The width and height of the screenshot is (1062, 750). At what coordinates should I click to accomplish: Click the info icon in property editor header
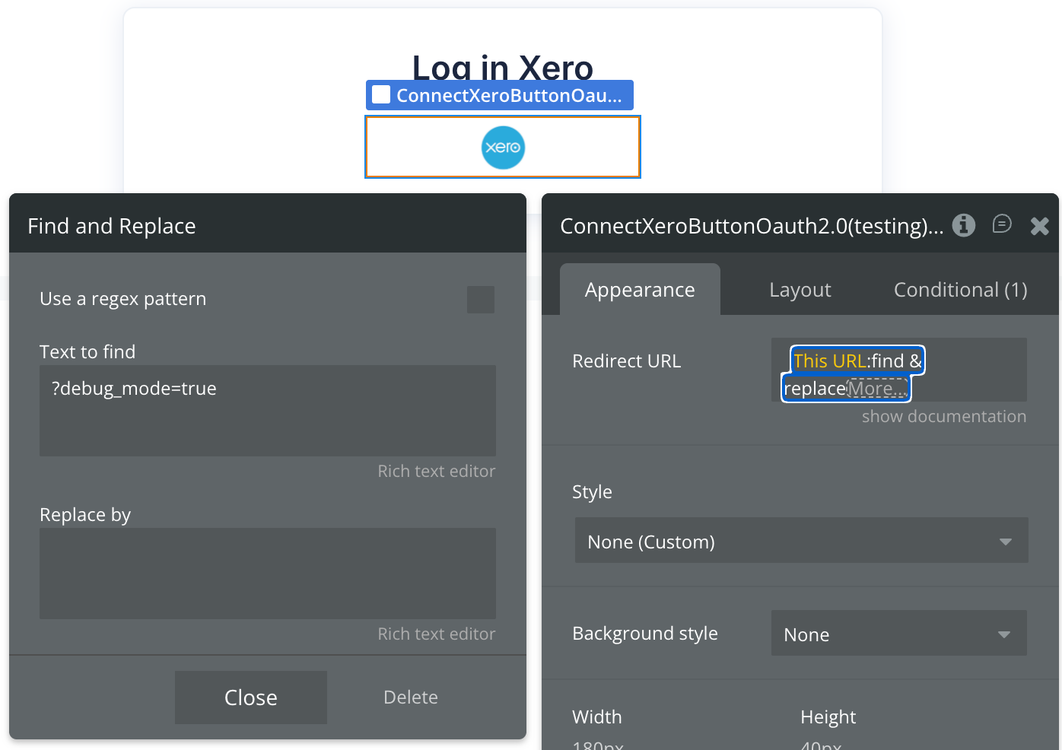coord(964,225)
